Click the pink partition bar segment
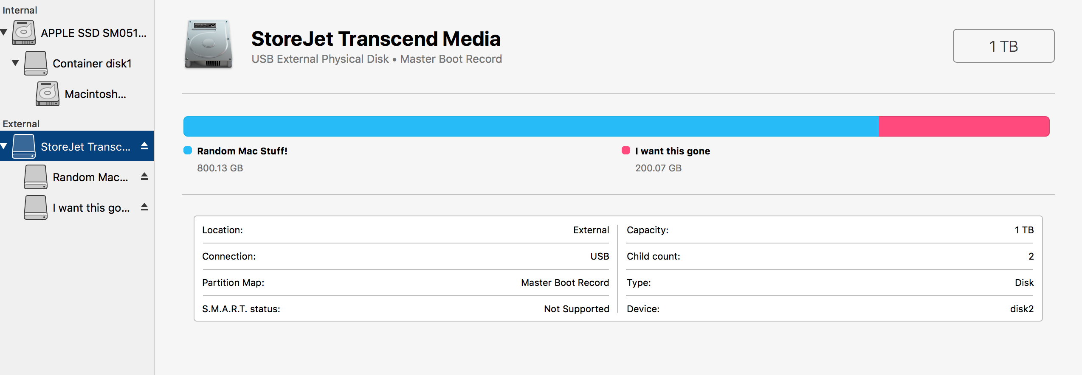 coord(964,126)
